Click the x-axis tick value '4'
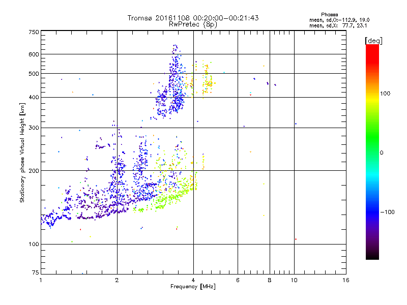Image resolution: width=407 pixels, height=305 pixels. (193, 280)
